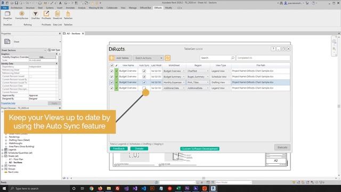Disable Auto Sync for Monthly Expenses row

[x=144, y=82]
